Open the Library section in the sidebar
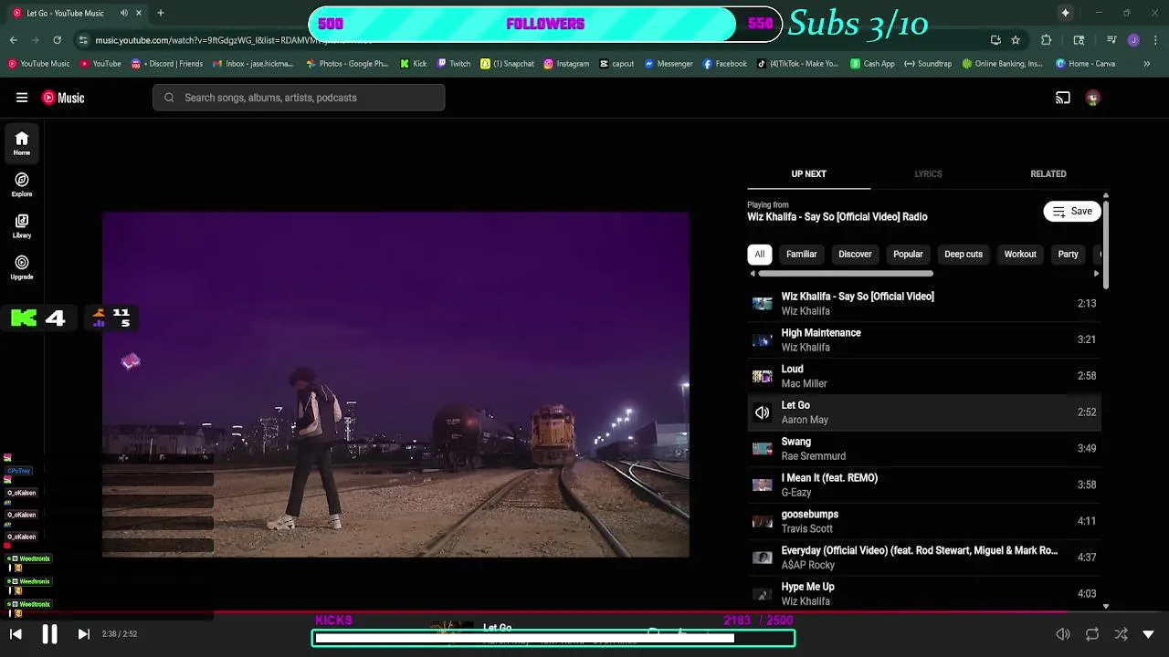 point(22,226)
